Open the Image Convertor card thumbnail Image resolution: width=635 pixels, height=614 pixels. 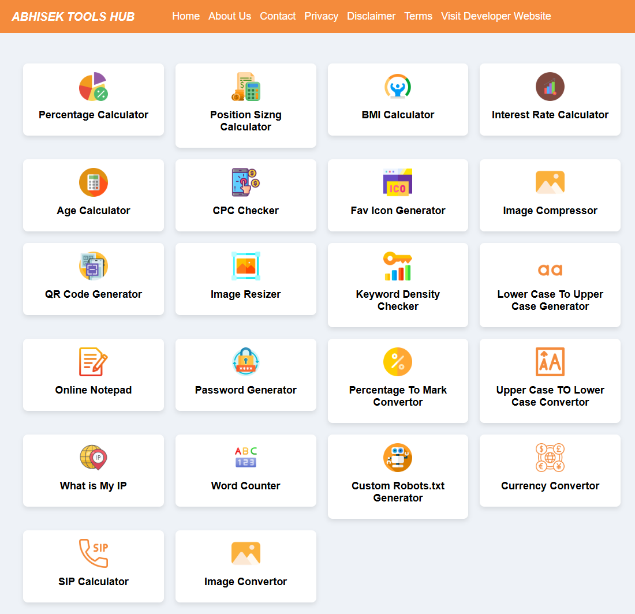246,554
